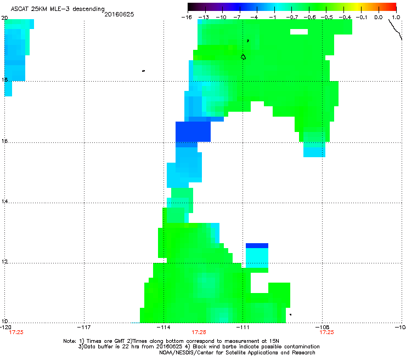This screenshot has width=406, height=356.
Task: Click the red 17:25 time under -120
Action: (16, 332)
